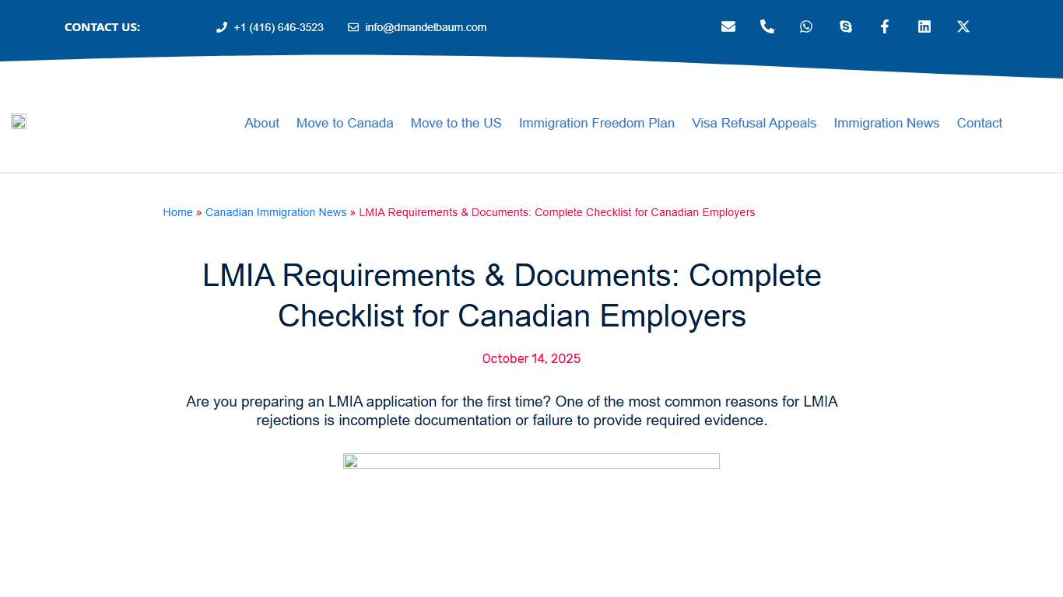The height and width of the screenshot is (597, 1063).
Task: Open the LinkedIn icon
Action: click(924, 26)
